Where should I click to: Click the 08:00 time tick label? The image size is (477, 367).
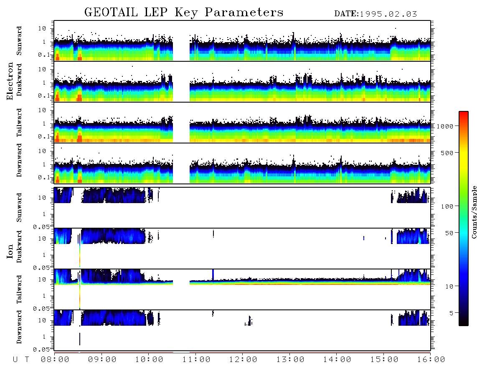point(55,359)
